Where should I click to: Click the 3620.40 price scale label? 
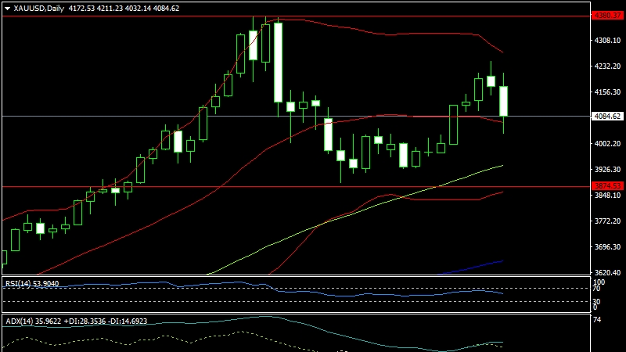point(607,272)
